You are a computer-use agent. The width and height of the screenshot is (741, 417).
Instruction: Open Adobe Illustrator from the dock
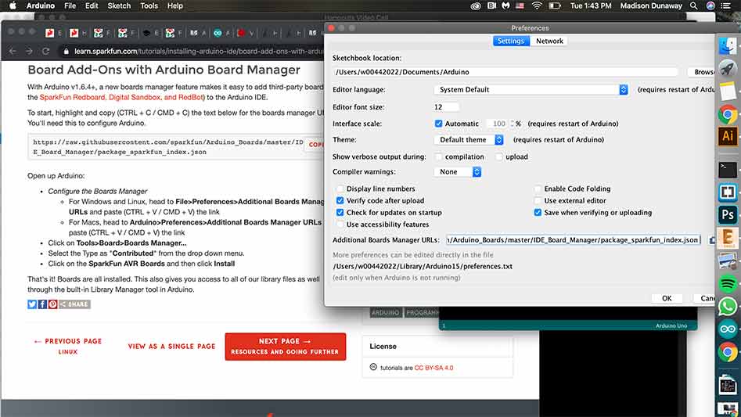[727, 136]
